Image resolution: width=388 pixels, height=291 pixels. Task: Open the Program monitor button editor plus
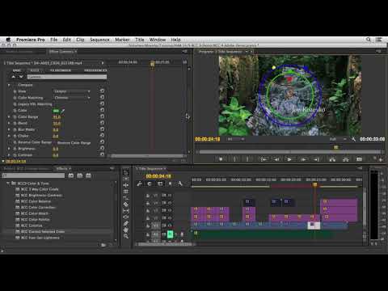point(381,160)
